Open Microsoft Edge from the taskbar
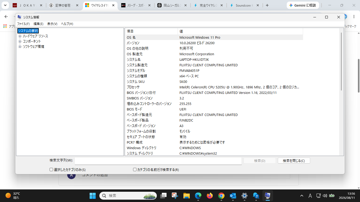 (198, 196)
